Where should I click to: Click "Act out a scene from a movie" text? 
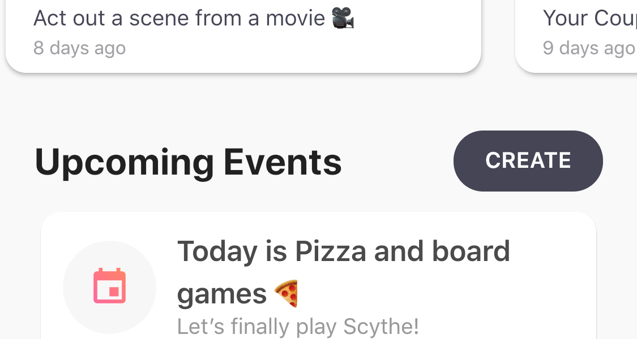tap(179, 18)
